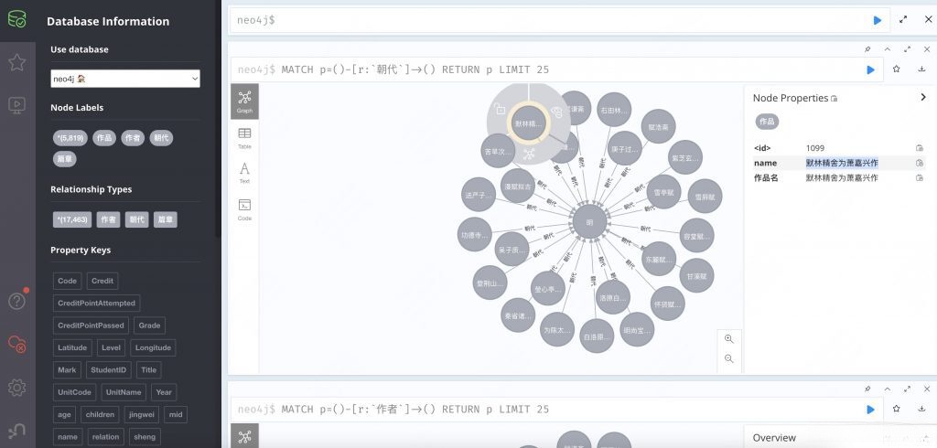937x448 pixels.
Task: Pin the 朝代 query frame
Action: (867, 49)
